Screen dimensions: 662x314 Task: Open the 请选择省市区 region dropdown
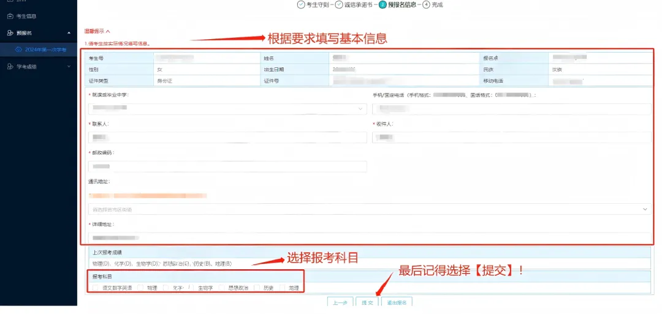pos(370,209)
